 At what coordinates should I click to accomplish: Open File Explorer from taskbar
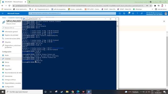pos(67,92)
